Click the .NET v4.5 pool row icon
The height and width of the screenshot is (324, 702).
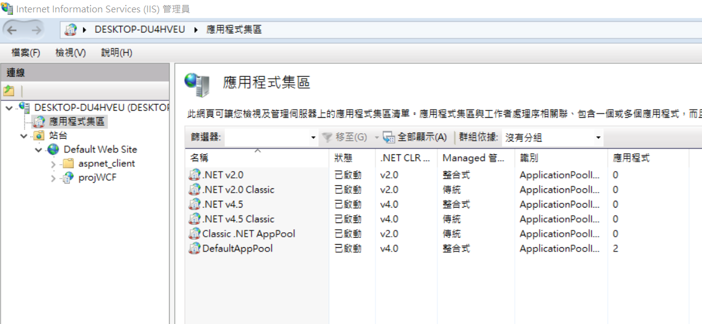pyautogui.click(x=195, y=204)
